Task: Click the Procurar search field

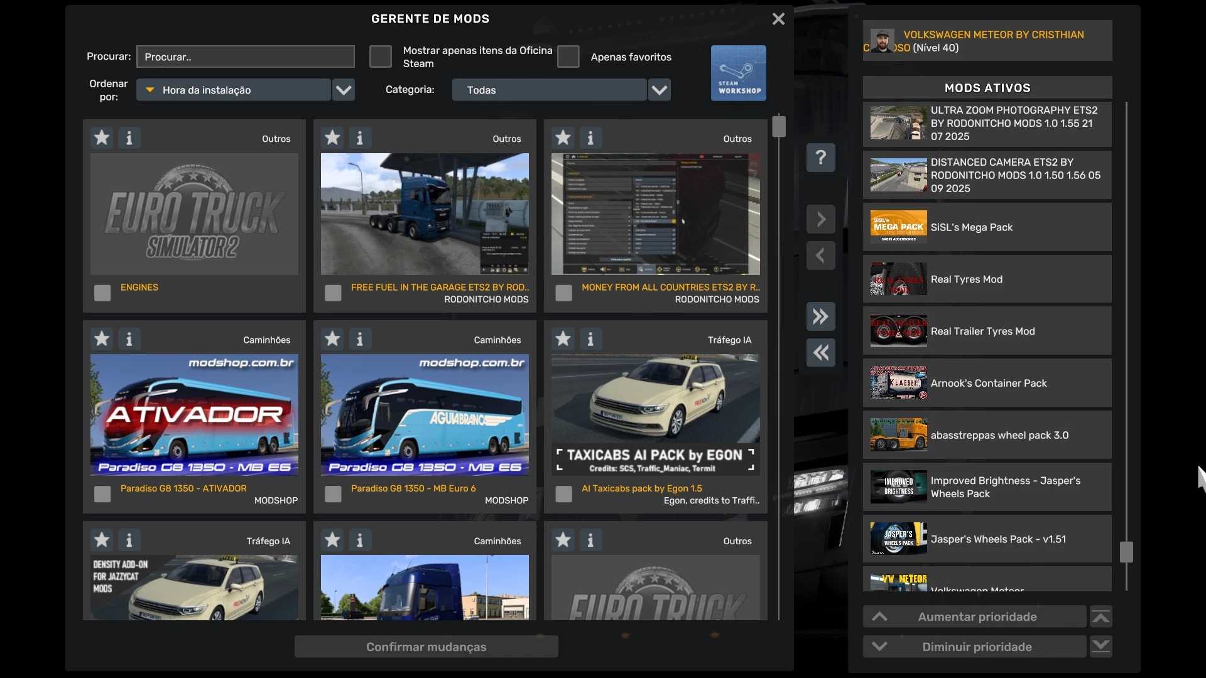Action: coord(246,56)
